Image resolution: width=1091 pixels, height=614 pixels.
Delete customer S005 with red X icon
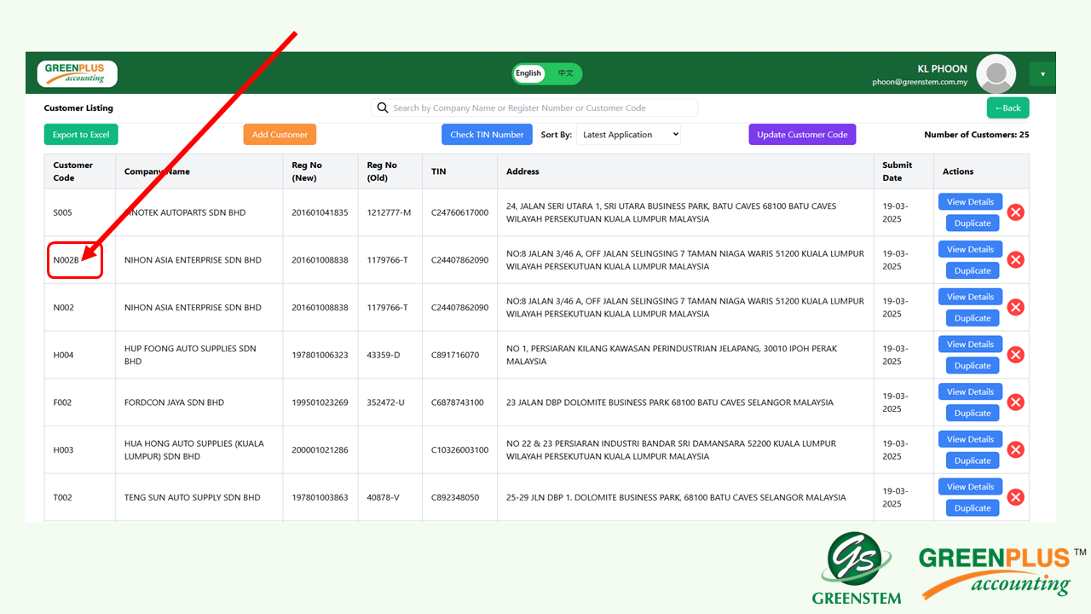1015,212
